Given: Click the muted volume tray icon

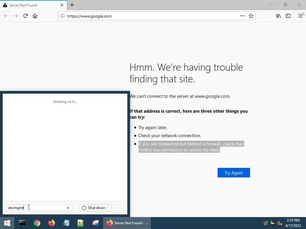Looking at the screenshot, I should click(280, 223).
